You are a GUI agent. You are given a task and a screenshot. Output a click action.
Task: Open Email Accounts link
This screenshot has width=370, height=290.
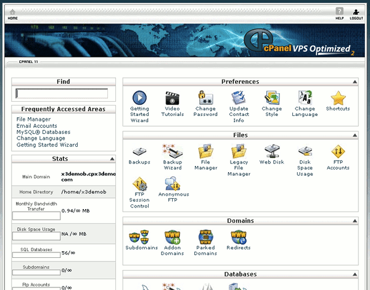[36, 126]
